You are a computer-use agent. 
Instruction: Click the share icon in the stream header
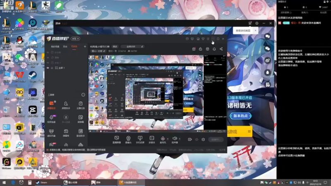(x=221, y=49)
